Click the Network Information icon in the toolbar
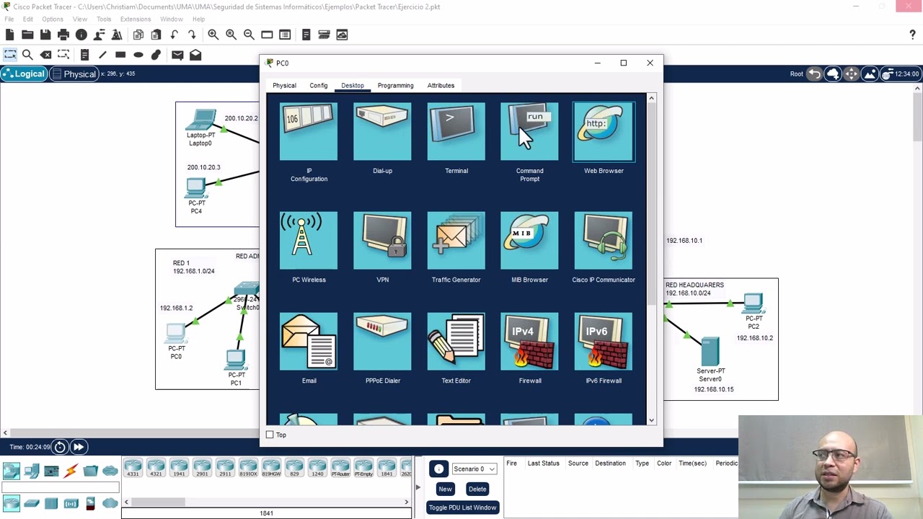Viewport: 923px width, 519px height. [81, 35]
